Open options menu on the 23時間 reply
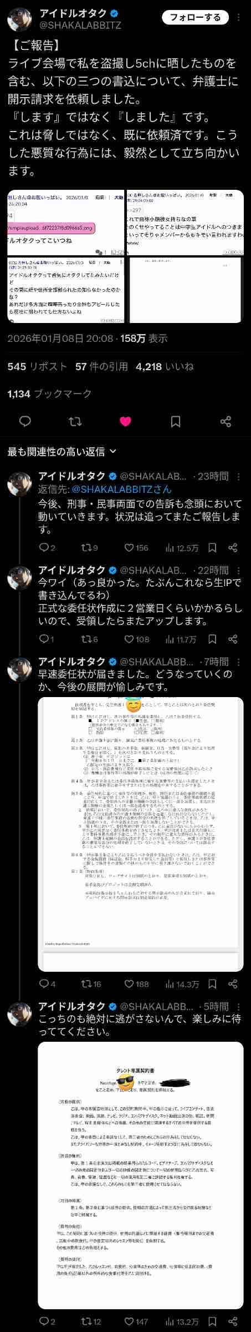 [x=239, y=476]
